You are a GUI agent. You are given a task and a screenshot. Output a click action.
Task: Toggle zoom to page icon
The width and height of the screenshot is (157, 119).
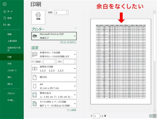(x=154, y=116)
